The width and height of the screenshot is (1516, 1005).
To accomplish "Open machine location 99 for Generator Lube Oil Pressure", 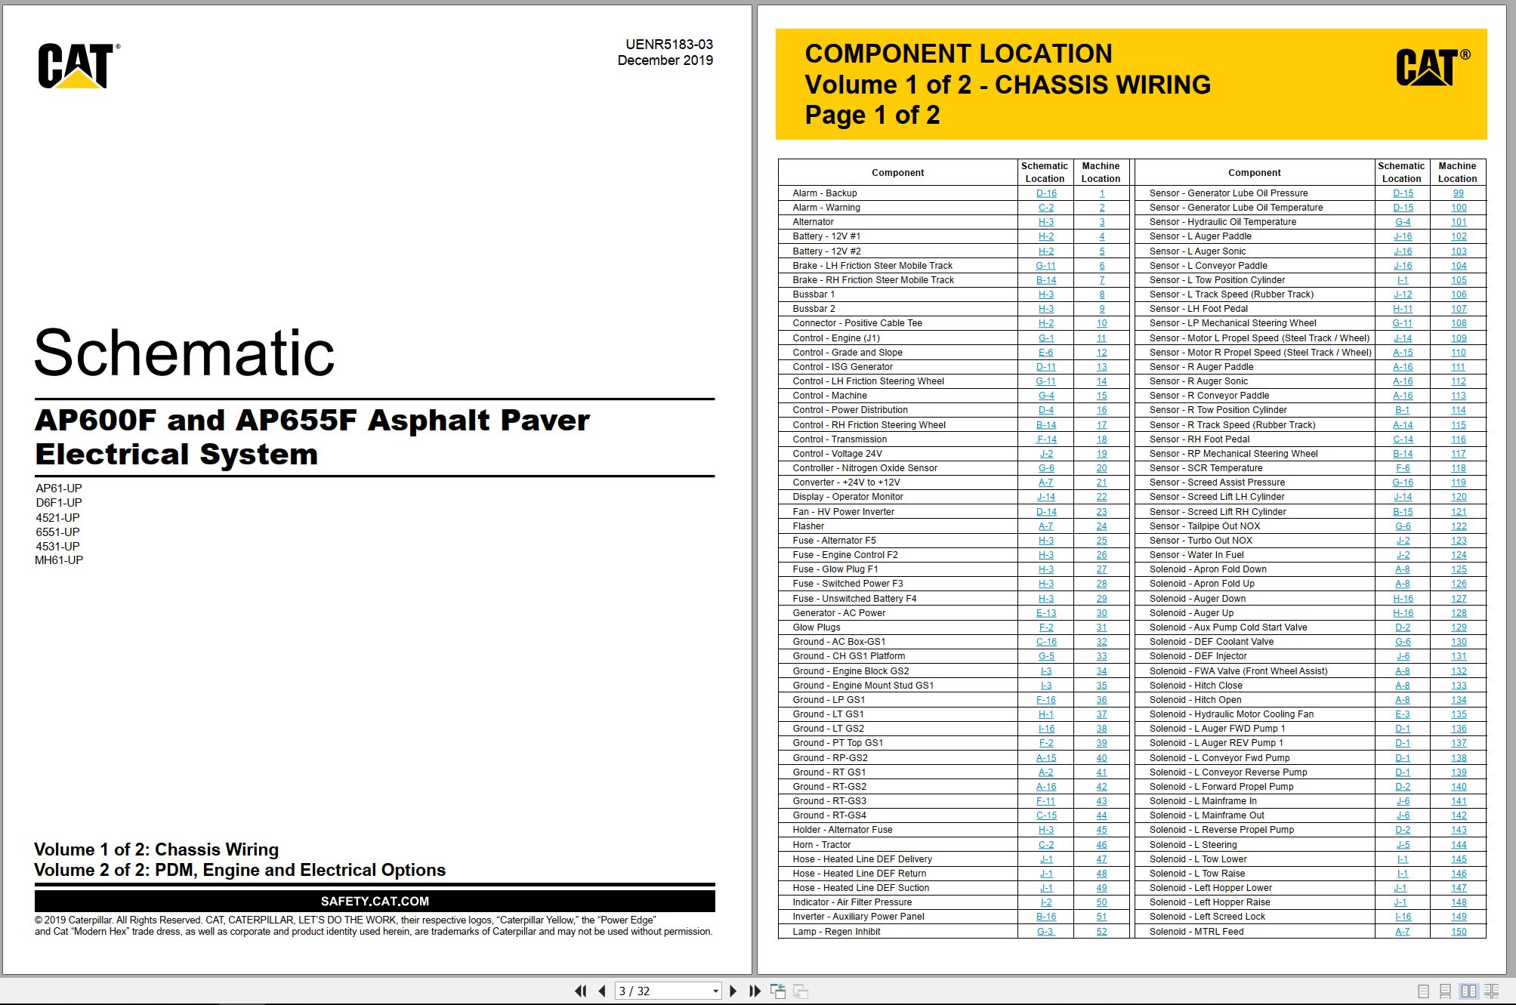I will (x=1459, y=193).
